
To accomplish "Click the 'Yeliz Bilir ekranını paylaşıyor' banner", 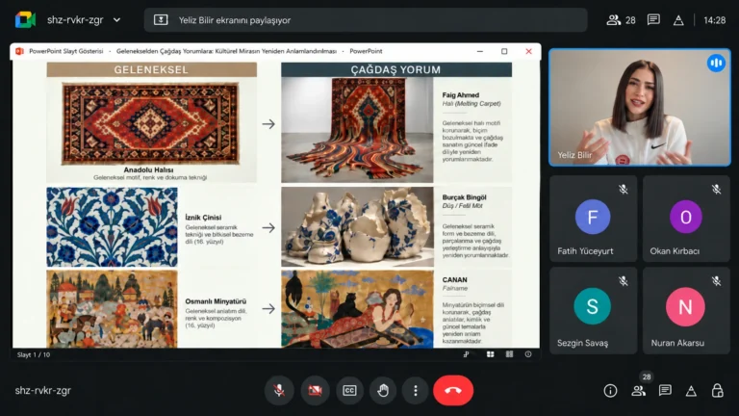I will pyautogui.click(x=366, y=20).
